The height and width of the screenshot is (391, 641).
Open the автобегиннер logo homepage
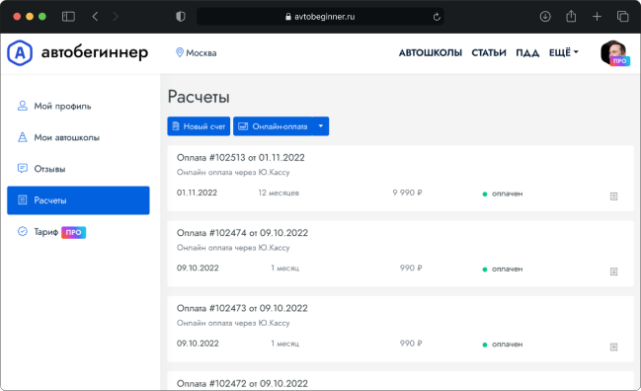click(x=78, y=52)
